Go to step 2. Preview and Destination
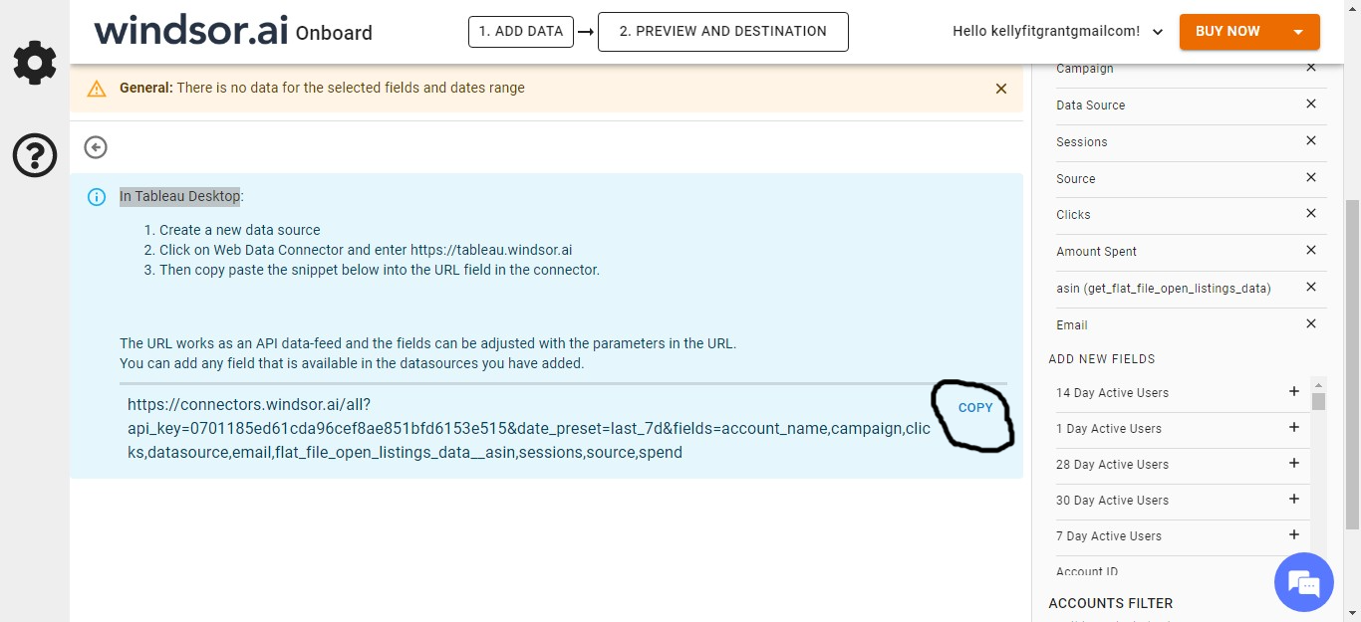This screenshot has width=1361, height=622. 723,31
